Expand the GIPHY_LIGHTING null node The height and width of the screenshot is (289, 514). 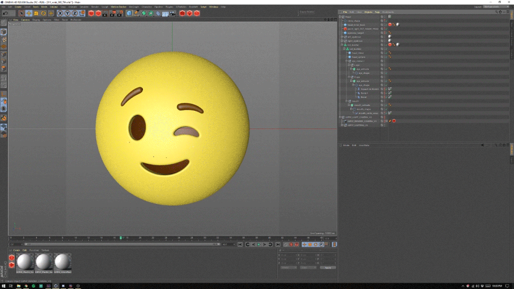click(x=342, y=125)
